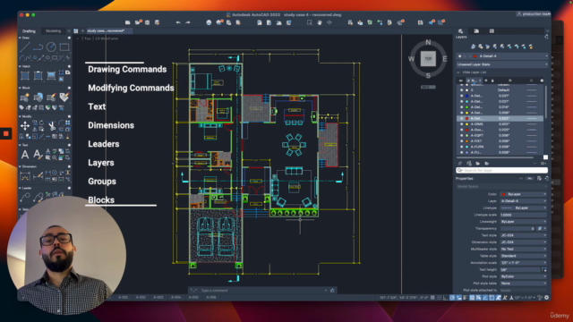Image resolution: width=573 pixels, height=322 pixels.
Task: Select the Aligned Dimension tool
Action: point(38,176)
